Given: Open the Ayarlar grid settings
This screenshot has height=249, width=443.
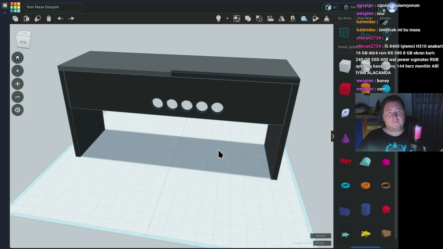Looking at the screenshot, I should click(x=320, y=236).
